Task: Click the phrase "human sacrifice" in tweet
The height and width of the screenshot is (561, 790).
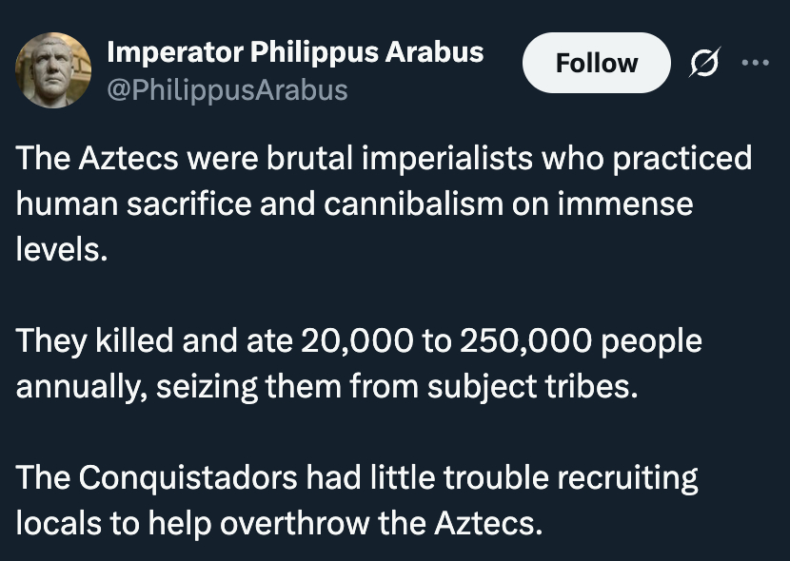Action: click(x=117, y=203)
